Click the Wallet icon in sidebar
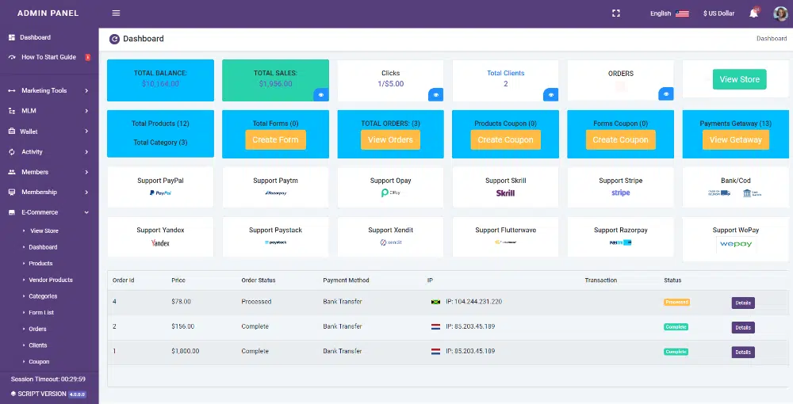Viewport: 793px width, 404px height. point(12,131)
